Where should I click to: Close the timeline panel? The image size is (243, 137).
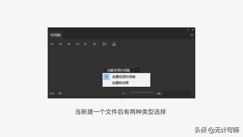[193, 30]
